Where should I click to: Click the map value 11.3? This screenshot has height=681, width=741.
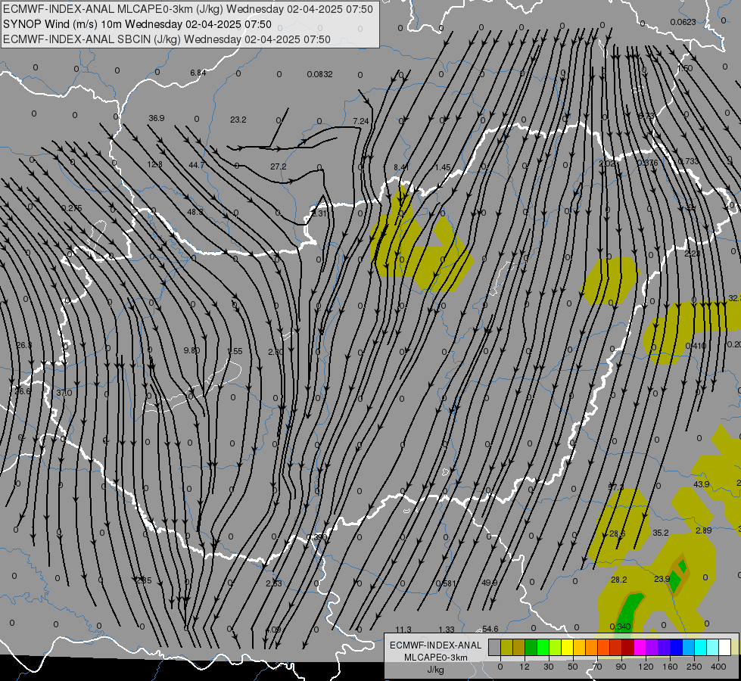(x=403, y=630)
